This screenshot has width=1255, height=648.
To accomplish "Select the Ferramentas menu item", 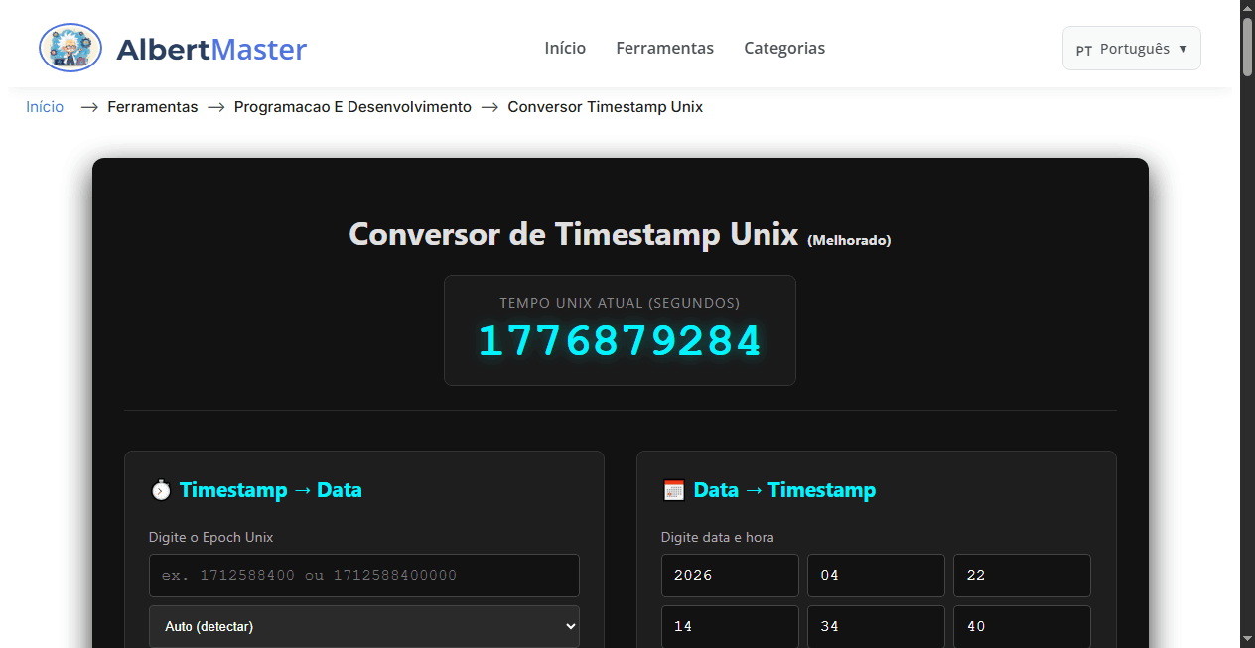I will pyautogui.click(x=664, y=48).
